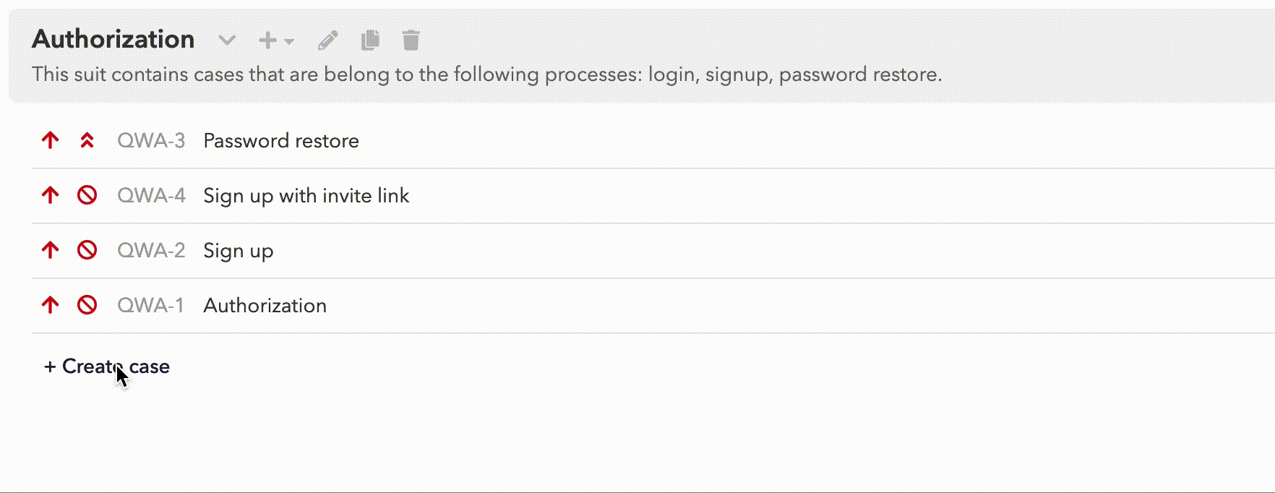Click the Create case button
The height and width of the screenshot is (493, 1275).
click(x=107, y=366)
